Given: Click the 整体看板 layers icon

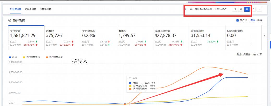Looking at the screenshot, I should click(10, 20).
